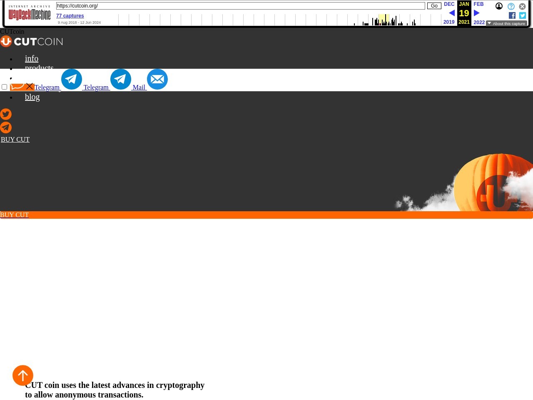Click the Go button

click(x=434, y=6)
